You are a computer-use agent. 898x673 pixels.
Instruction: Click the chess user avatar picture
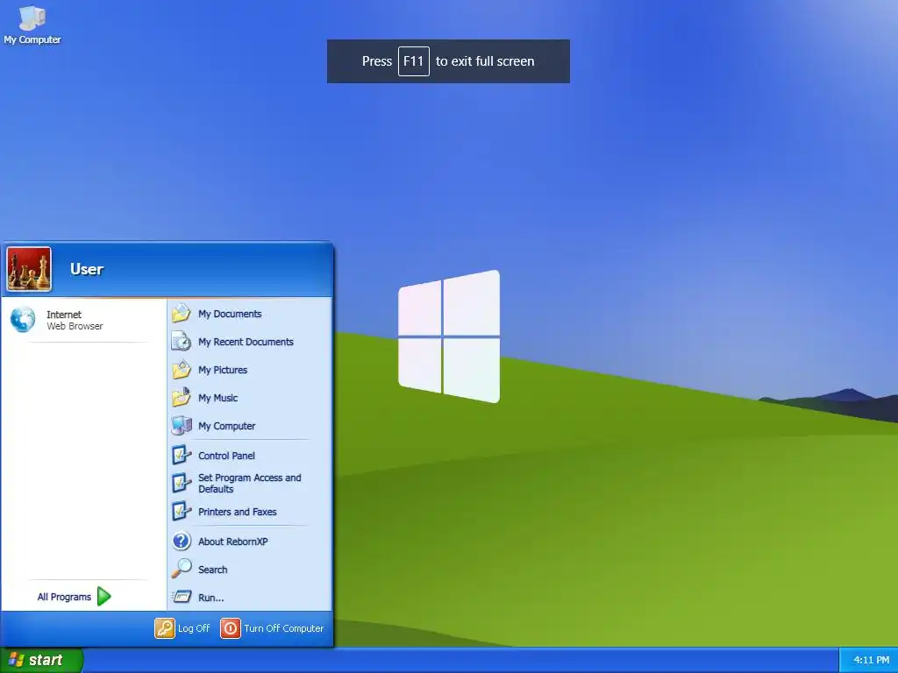pyautogui.click(x=29, y=269)
